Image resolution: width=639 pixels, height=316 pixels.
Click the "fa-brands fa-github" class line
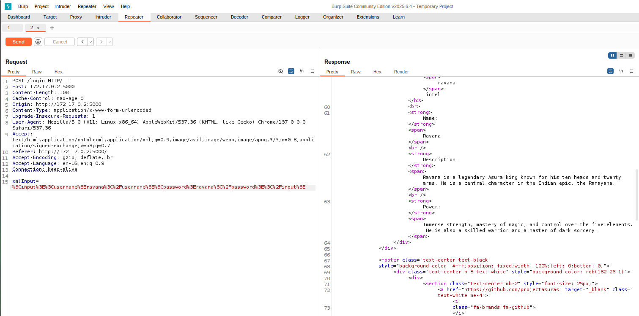pyautogui.click(x=494, y=307)
